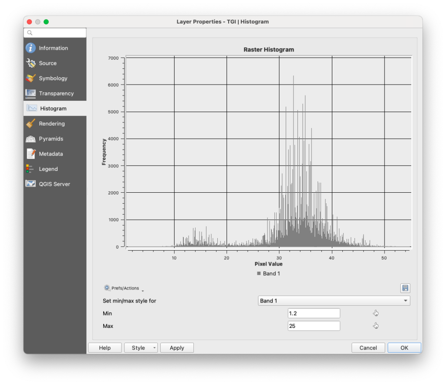The width and height of the screenshot is (446, 385).
Task: Click the Cancel button
Action: tap(368, 348)
